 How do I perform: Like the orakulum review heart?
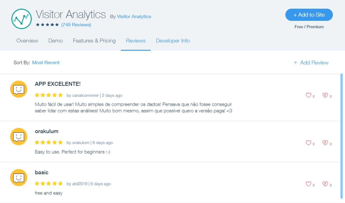308,143
